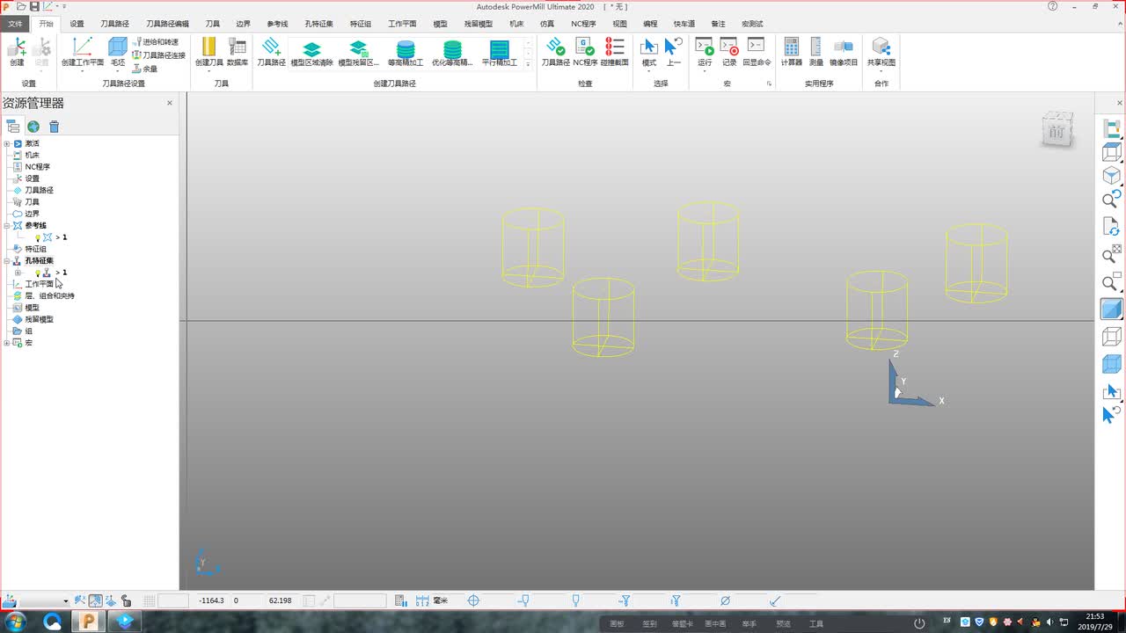The width and height of the screenshot is (1126, 633).
Task: Select 特征组 in explorer tree
Action: (35, 249)
